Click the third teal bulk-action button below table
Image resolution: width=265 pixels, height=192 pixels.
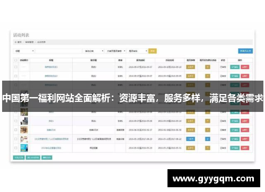point(47,158)
